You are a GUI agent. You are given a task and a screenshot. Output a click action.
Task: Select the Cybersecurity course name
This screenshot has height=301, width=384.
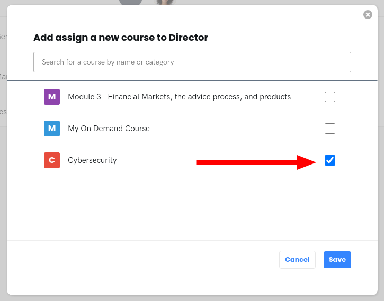[92, 160]
